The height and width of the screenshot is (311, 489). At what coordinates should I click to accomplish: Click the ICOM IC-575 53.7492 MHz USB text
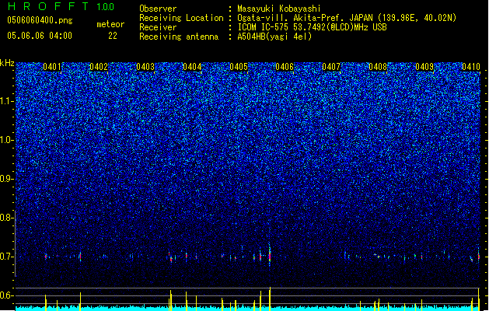tap(313, 27)
